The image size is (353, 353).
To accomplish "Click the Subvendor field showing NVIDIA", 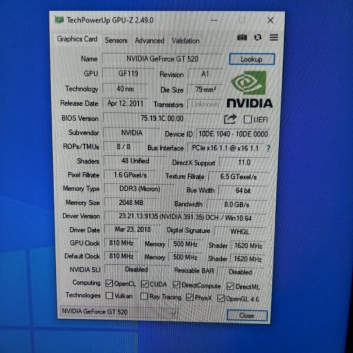I will (131, 133).
